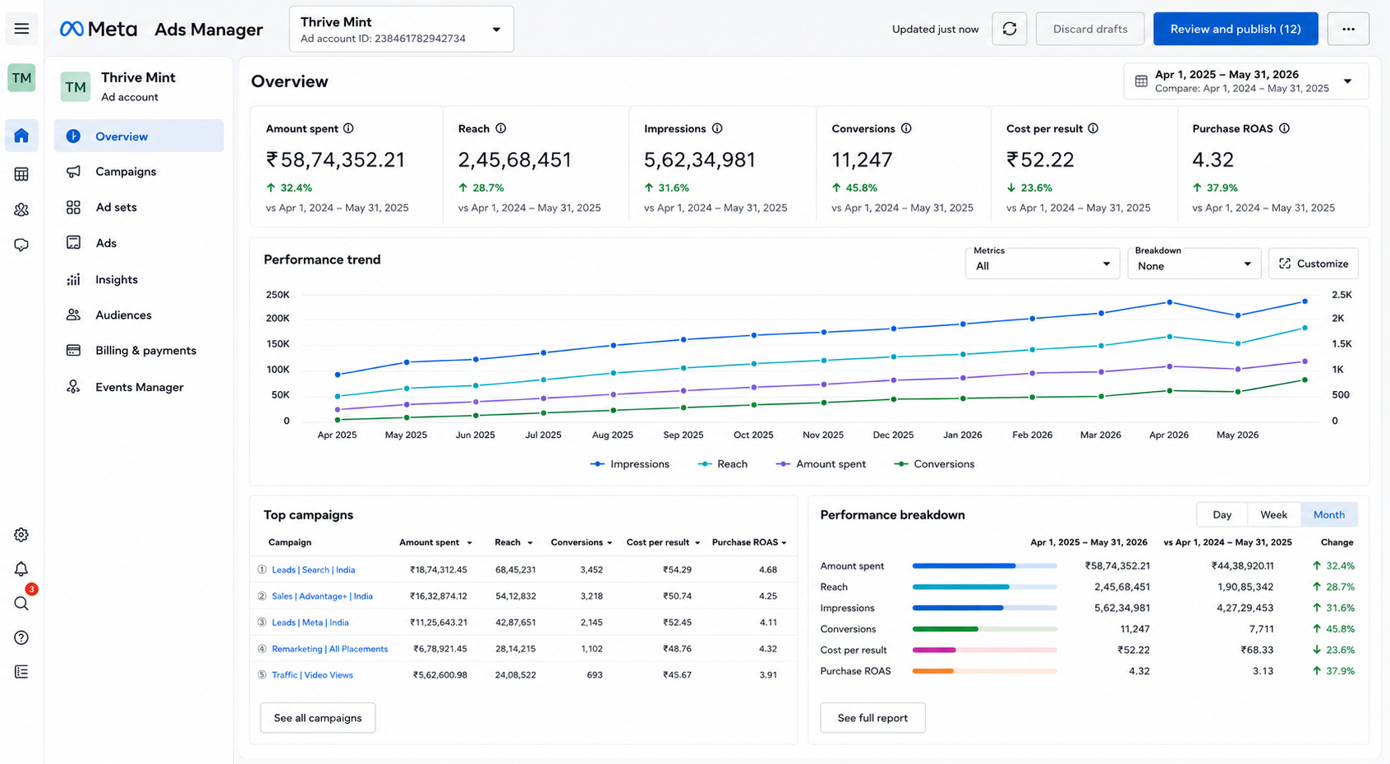Toggle Impressions series in chart legend
Screen dimensions: 1390x764
630,464
